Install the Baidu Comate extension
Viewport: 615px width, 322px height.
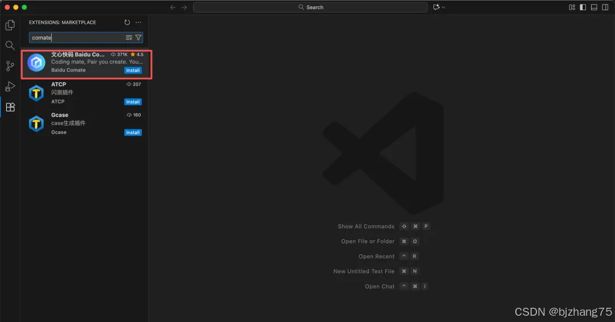[133, 70]
